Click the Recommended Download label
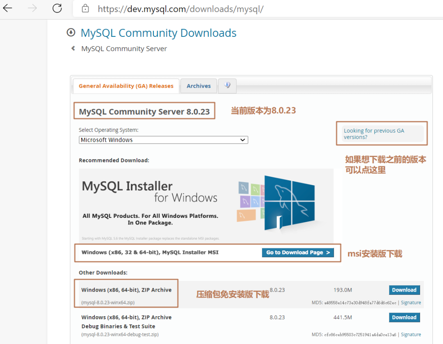 tap(114, 160)
